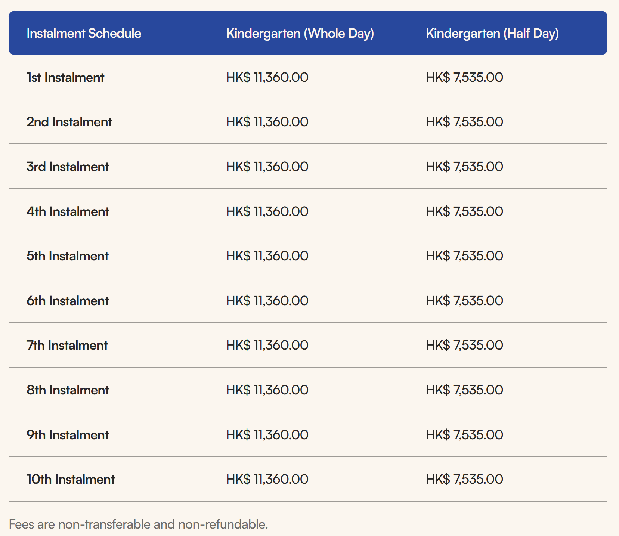The image size is (619, 536).
Task: Select the 8th Instalment row label
Action: (68, 390)
